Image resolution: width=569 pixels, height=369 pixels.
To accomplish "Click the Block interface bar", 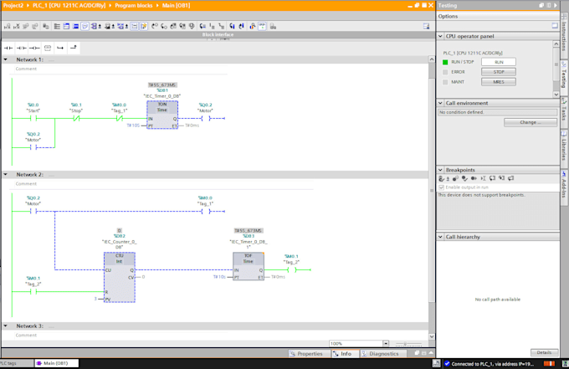I will [x=218, y=34].
